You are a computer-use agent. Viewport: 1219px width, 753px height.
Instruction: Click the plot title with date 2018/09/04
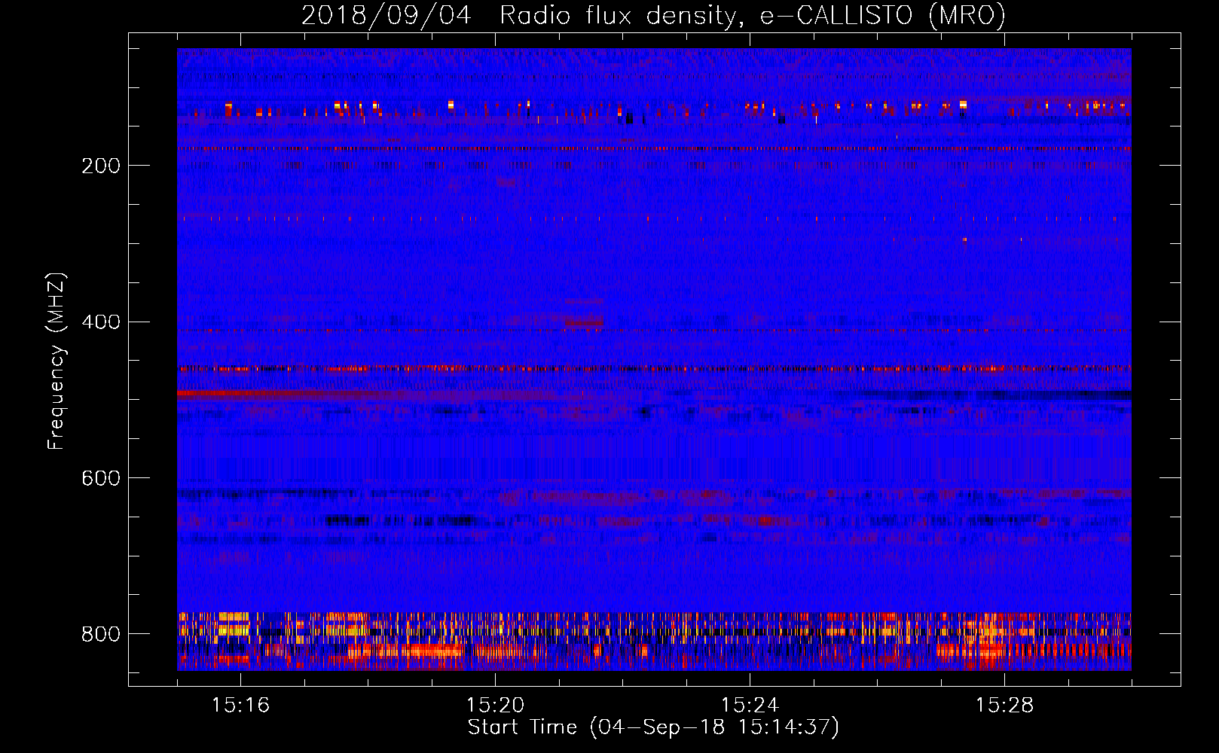point(653,16)
